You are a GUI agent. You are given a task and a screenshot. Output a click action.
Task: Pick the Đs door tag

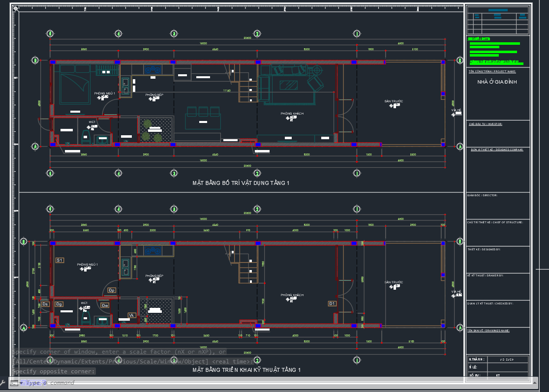pos(45,304)
